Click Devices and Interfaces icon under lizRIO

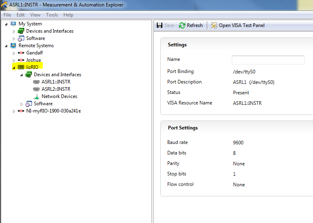tap(29, 75)
